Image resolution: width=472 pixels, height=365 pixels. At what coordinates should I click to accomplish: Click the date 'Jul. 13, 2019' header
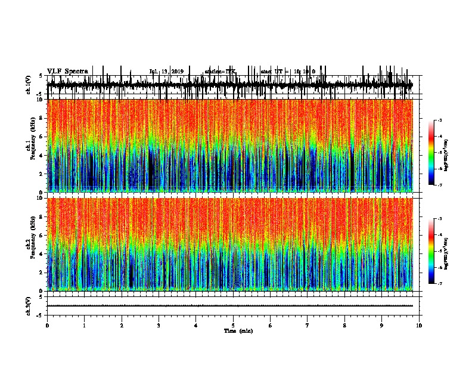[x=166, y=72]
